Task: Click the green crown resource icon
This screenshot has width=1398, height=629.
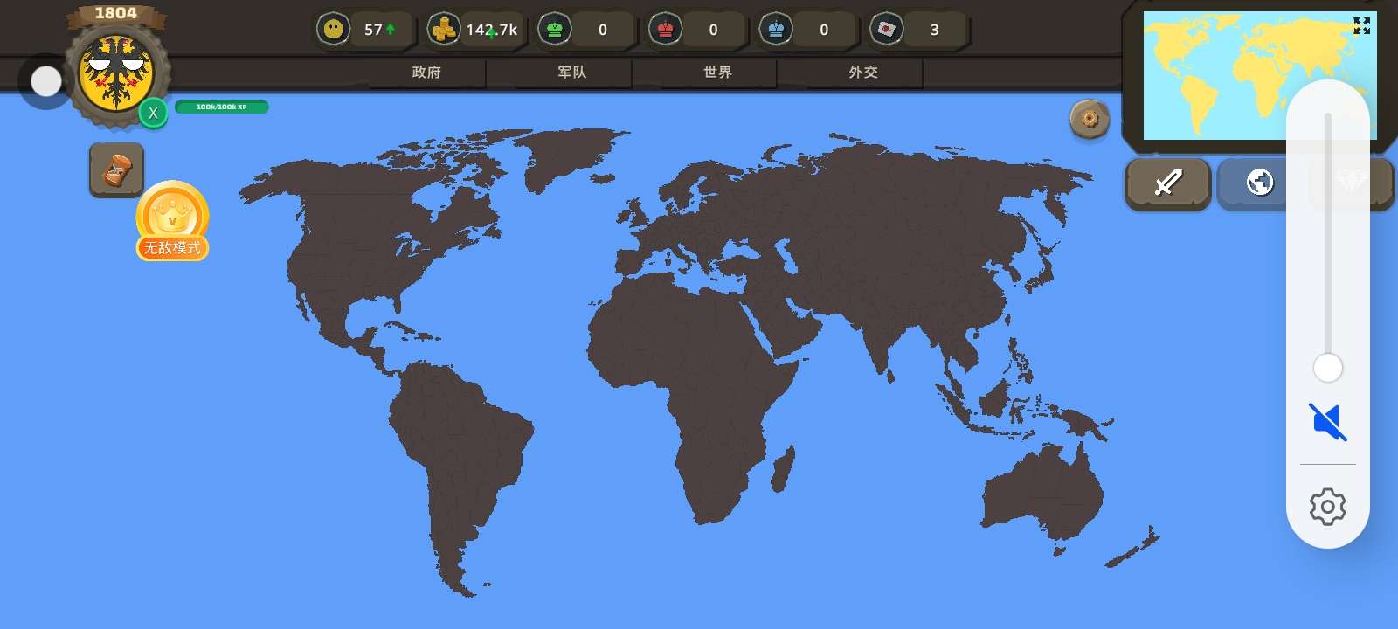Action: tap(555, 30)
